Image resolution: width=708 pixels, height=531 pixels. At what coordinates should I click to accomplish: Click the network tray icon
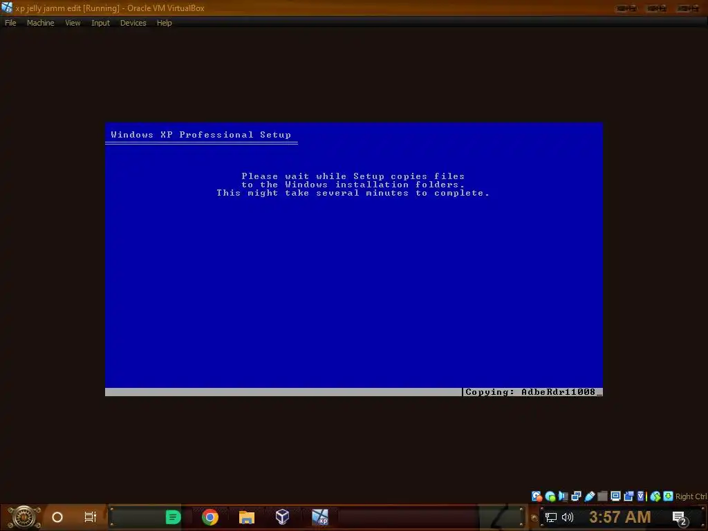click(551, 517)
